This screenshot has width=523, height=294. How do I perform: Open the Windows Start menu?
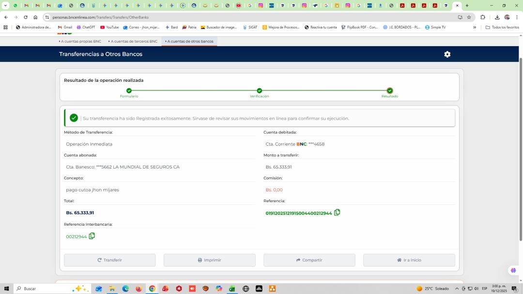(6, 289)
